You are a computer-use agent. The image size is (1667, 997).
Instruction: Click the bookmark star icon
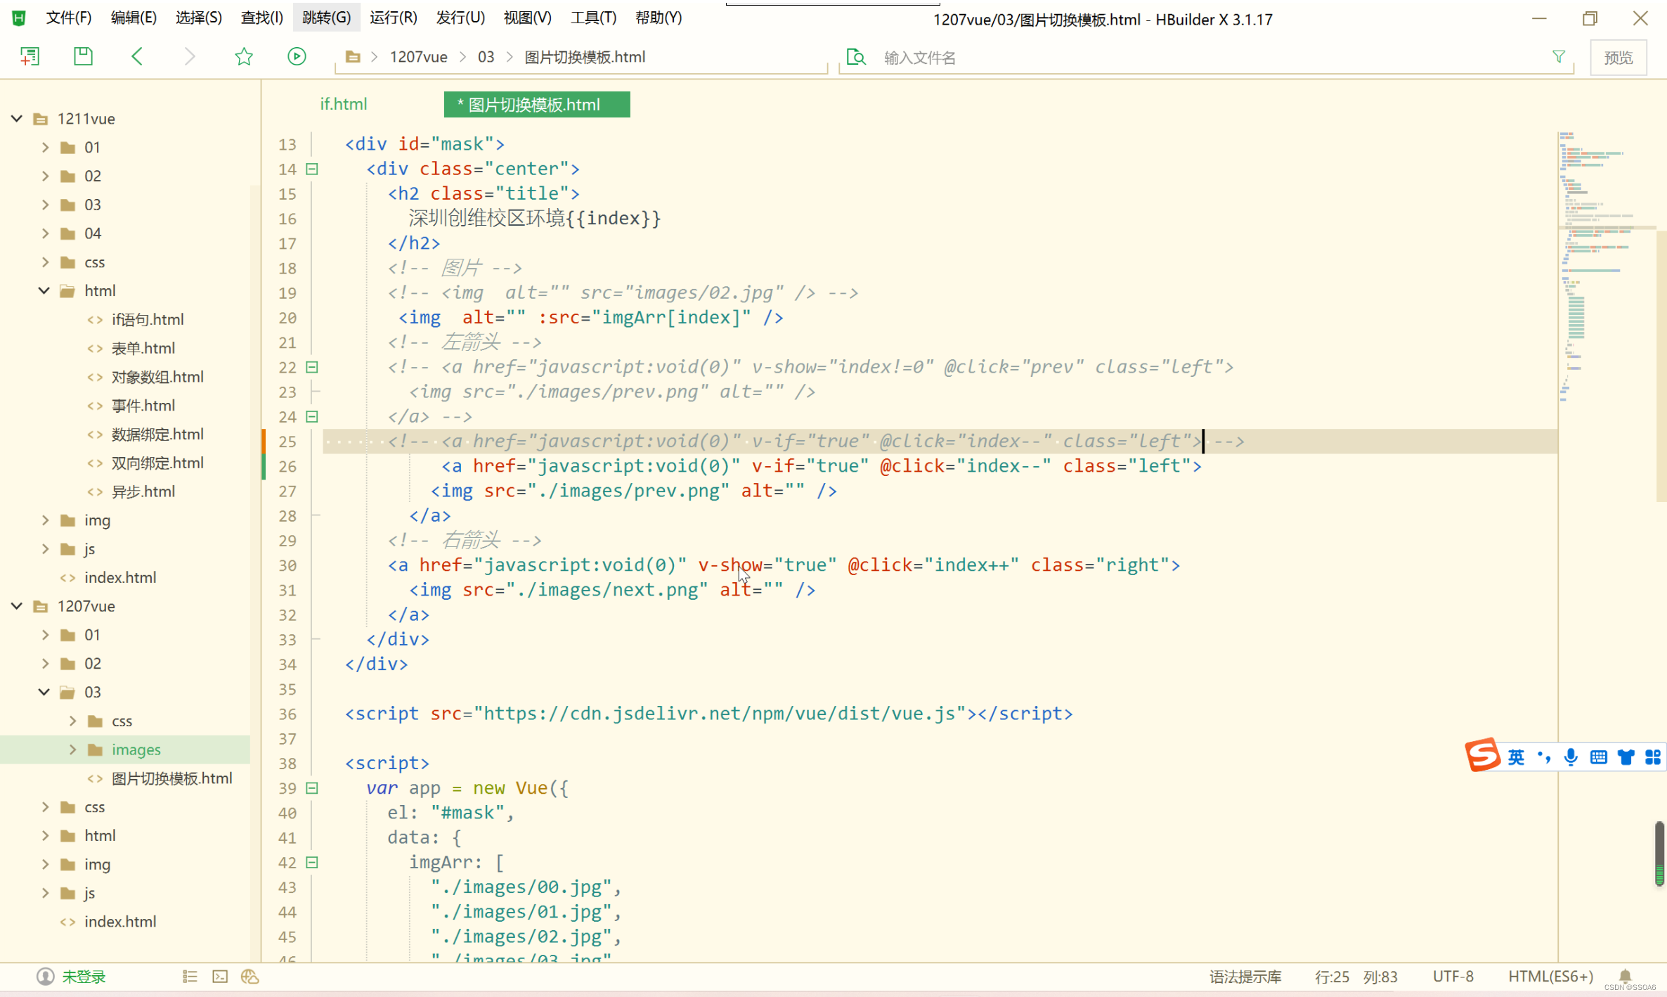click(243, 56)
